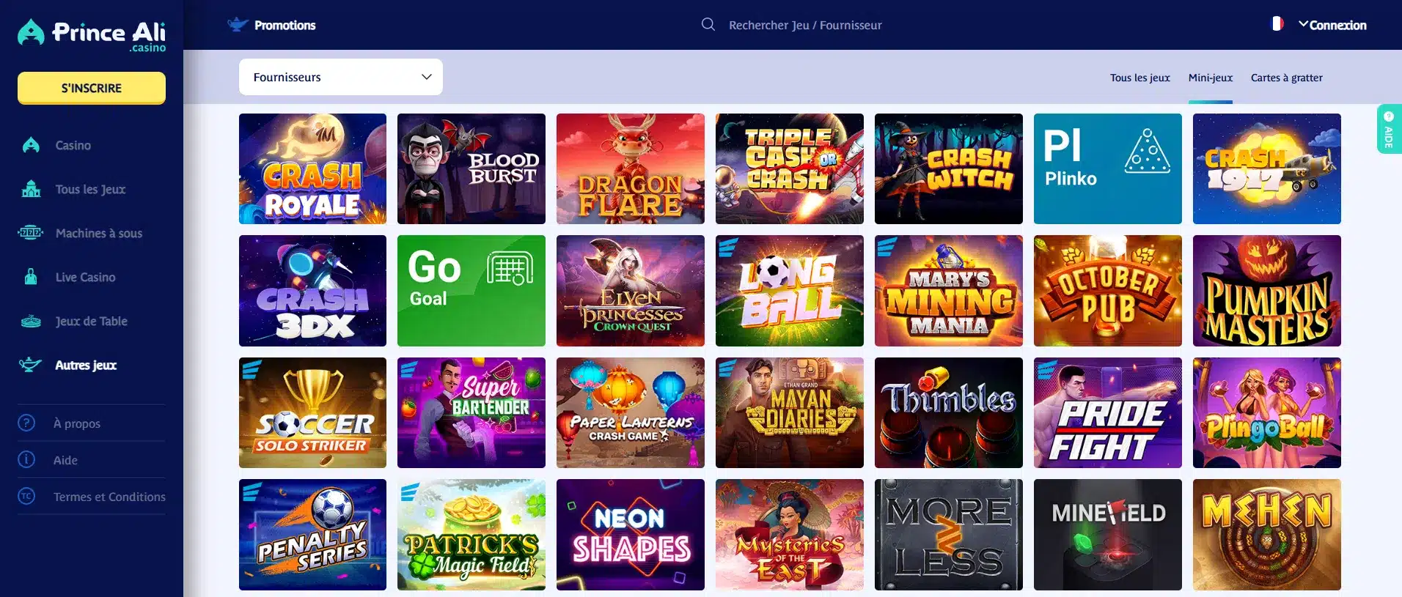The width and height of the screenshot is (1402, 597).
Task: Expand the Connexion menu
Action: (x=1332, y=25)
